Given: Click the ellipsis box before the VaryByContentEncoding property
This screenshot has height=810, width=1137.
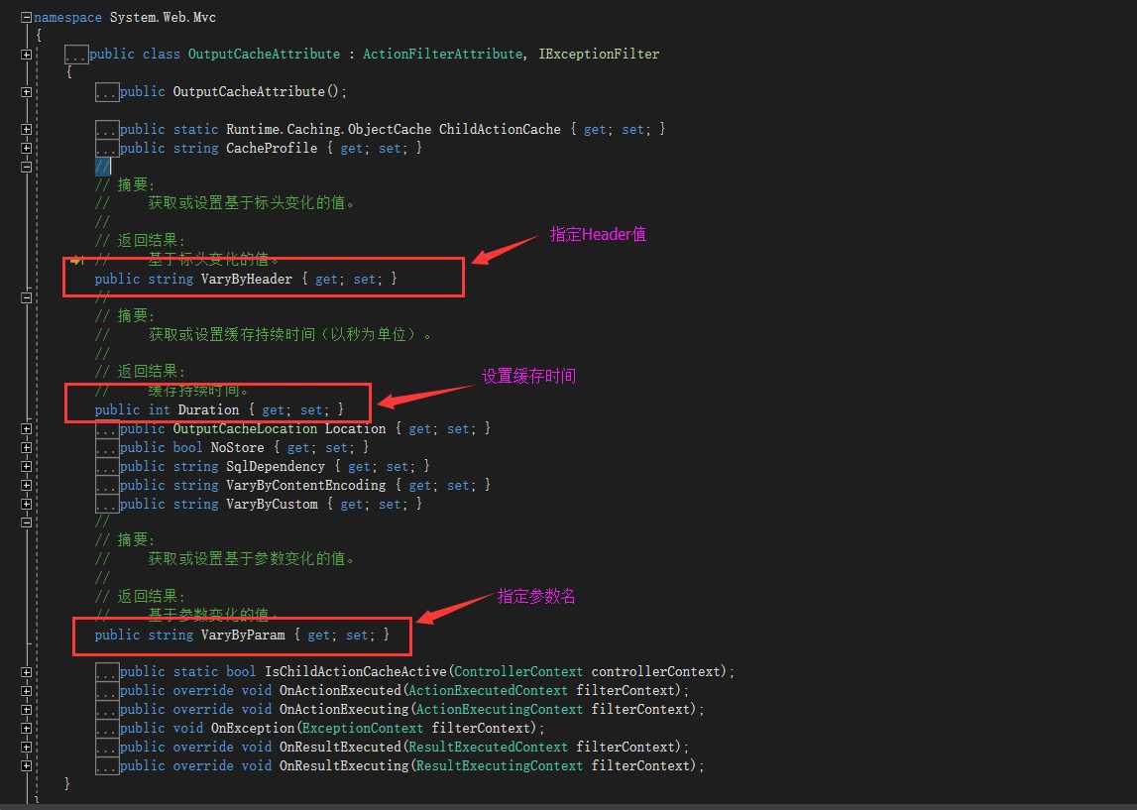Looking at the screenshot, I should coord(107,485).
